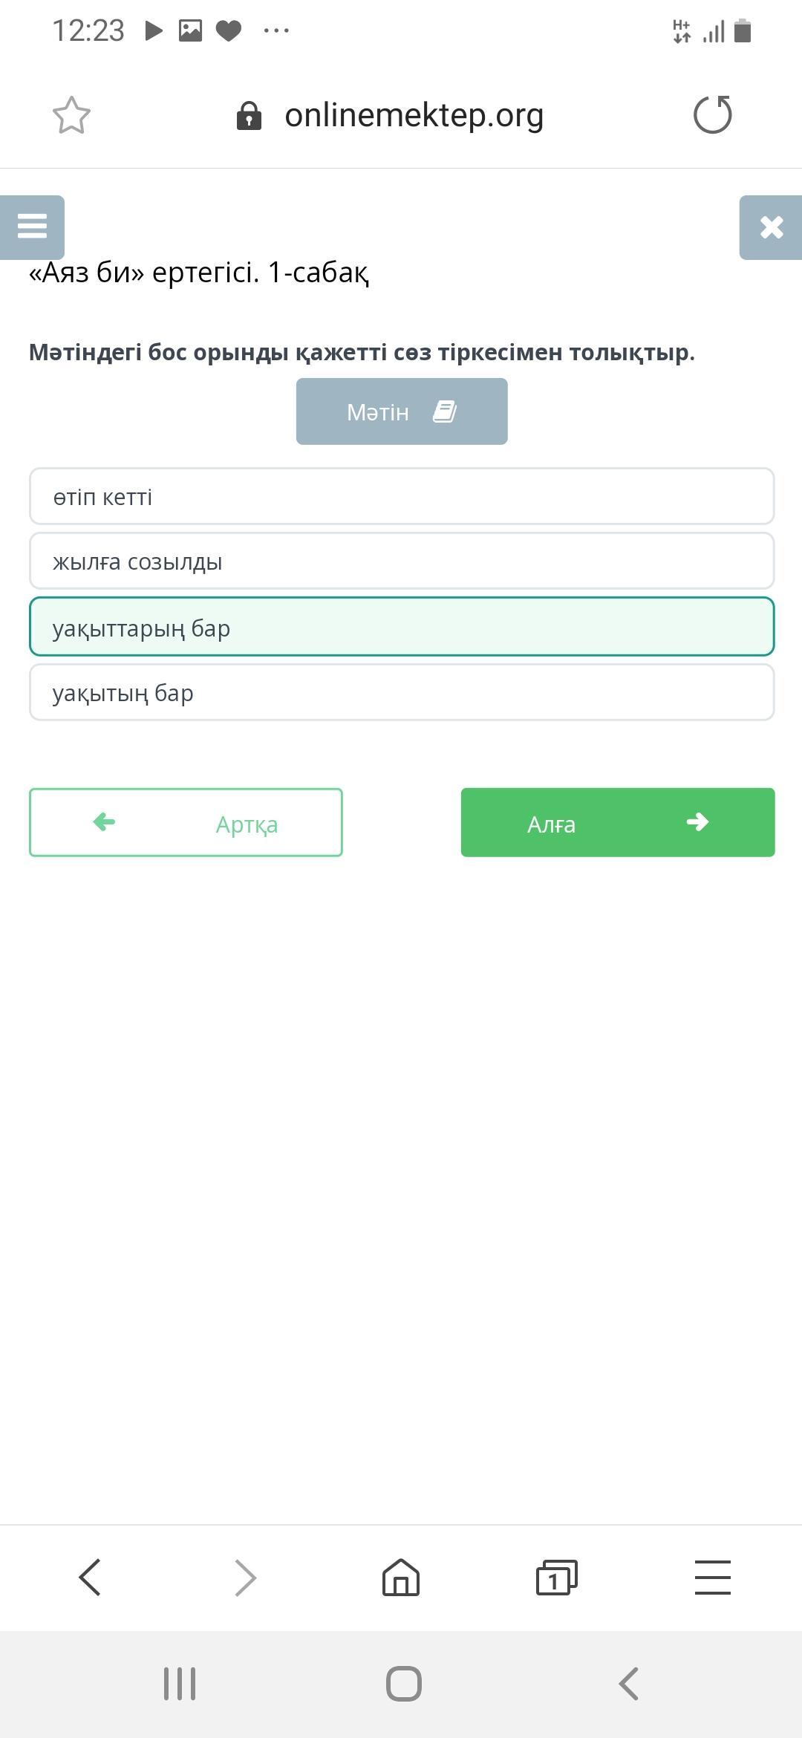Tap the padlock site security icon
802x1738 pixels.
click(249, 116)
